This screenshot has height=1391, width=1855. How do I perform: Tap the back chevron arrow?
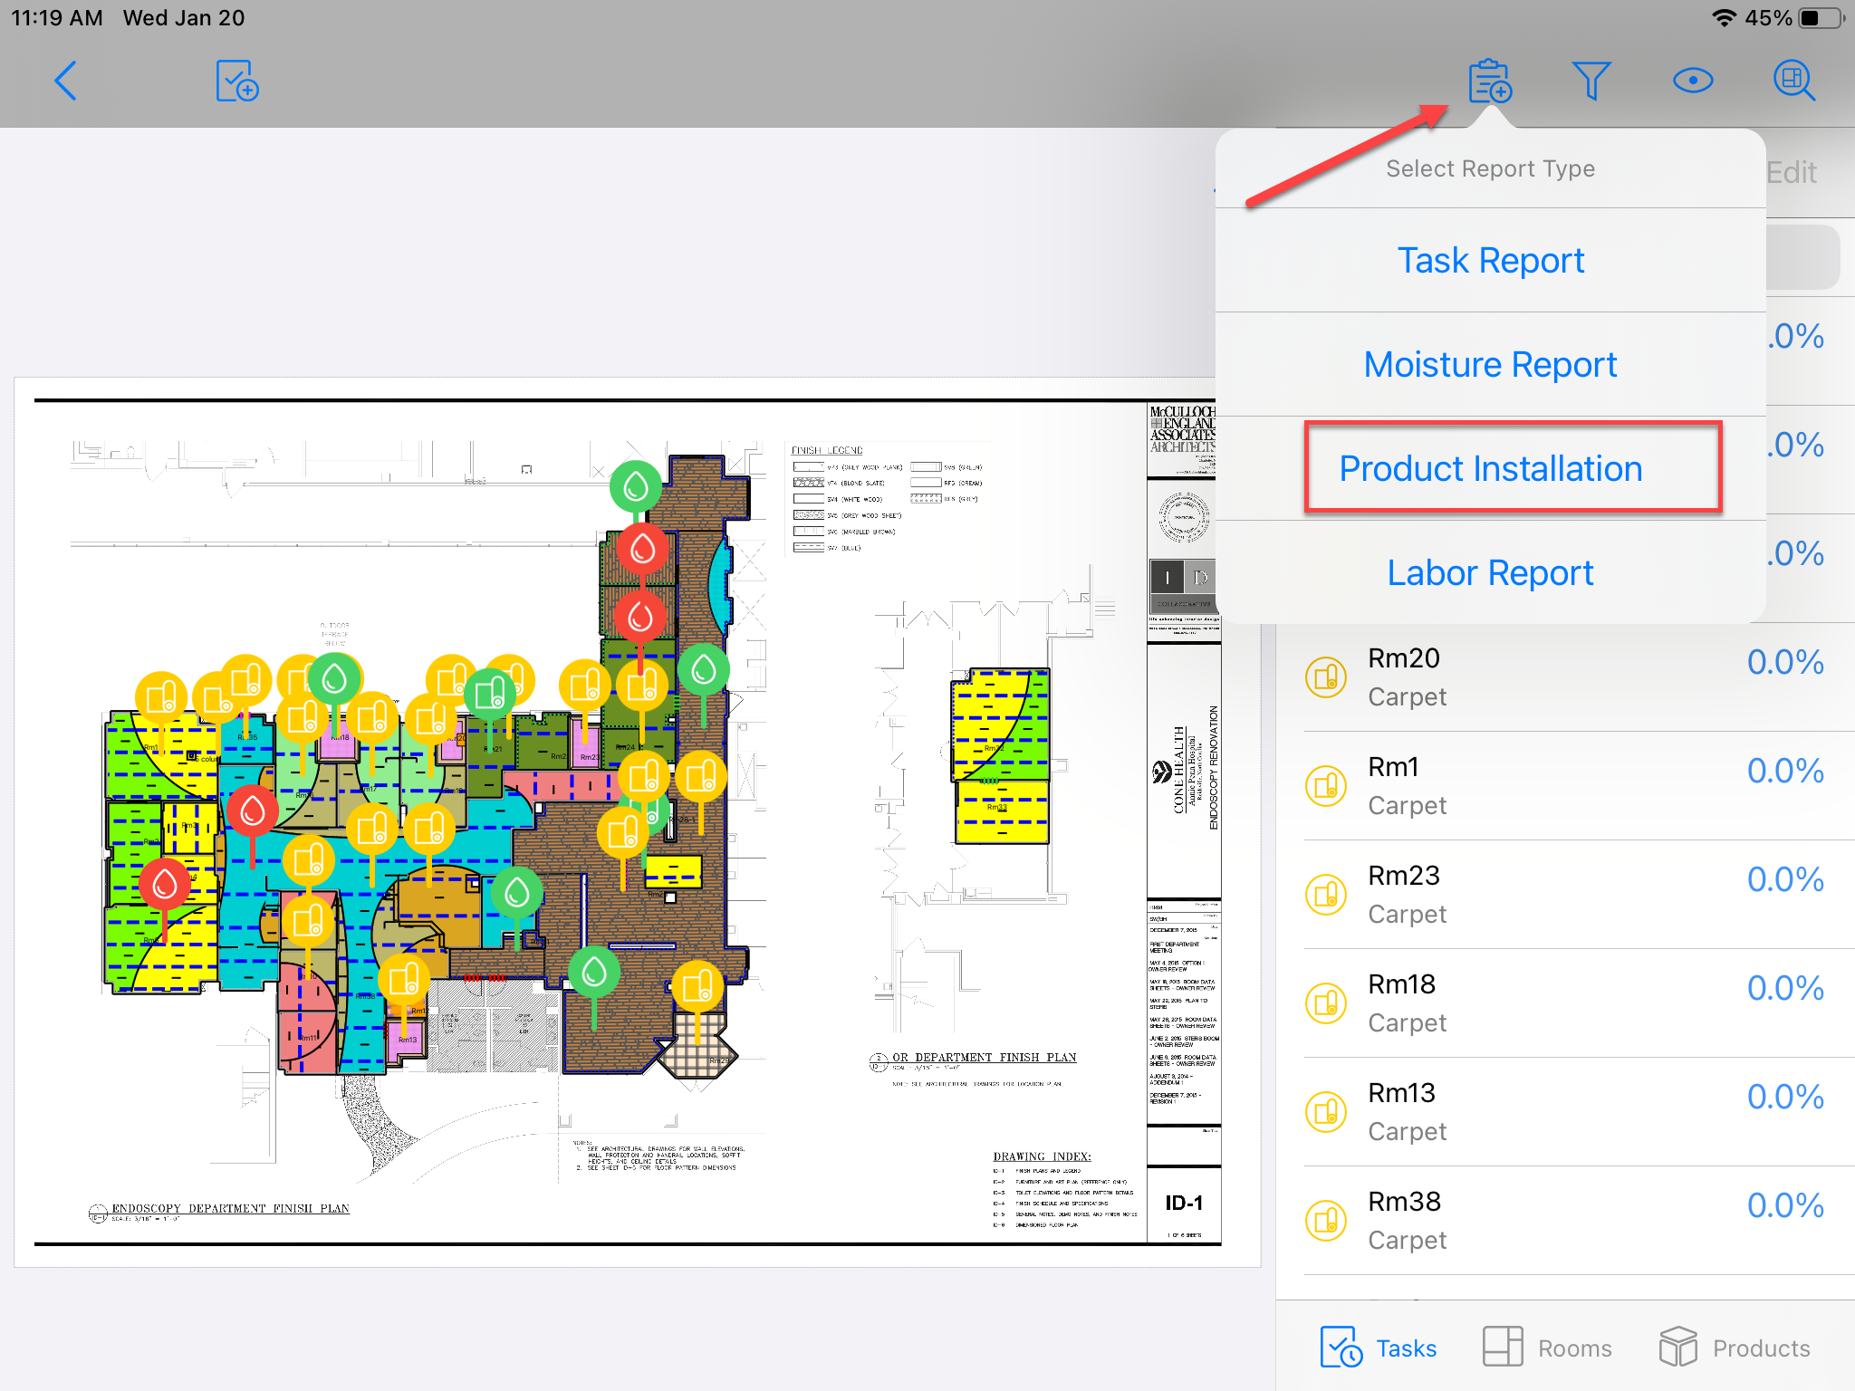tap(66, 82)
